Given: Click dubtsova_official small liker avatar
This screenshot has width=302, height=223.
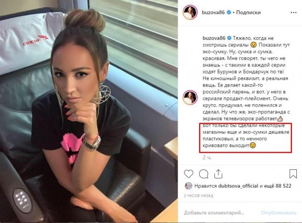Looking at the screenshot, I should 189,186.
